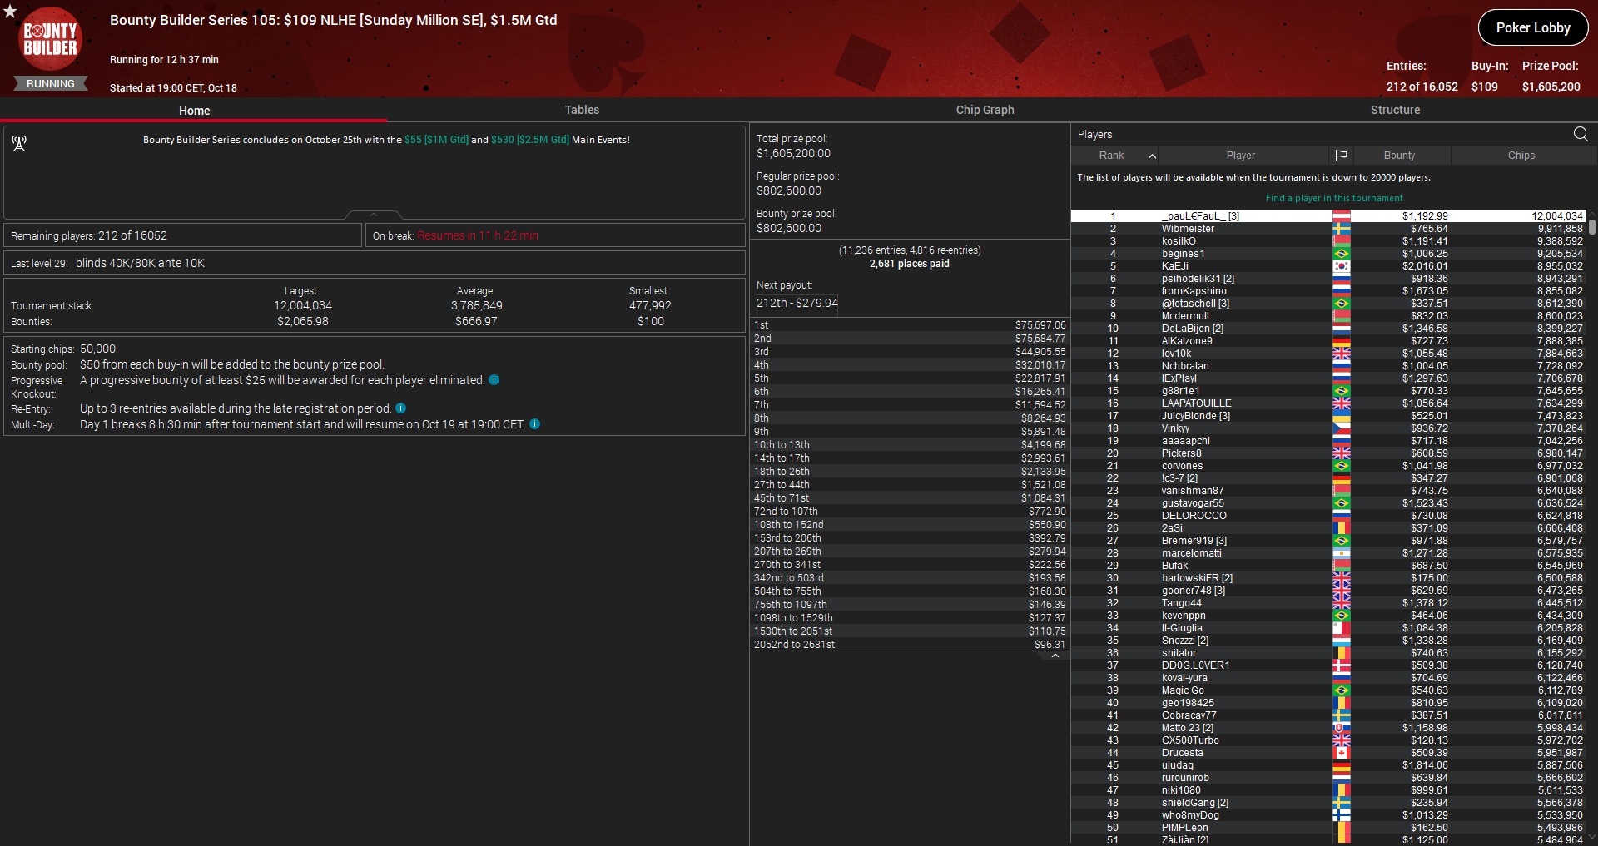Click Find a player in this tournament
Image resolution: width=1598 pixels, height=846 pixels.
(x=1334, y=198)
